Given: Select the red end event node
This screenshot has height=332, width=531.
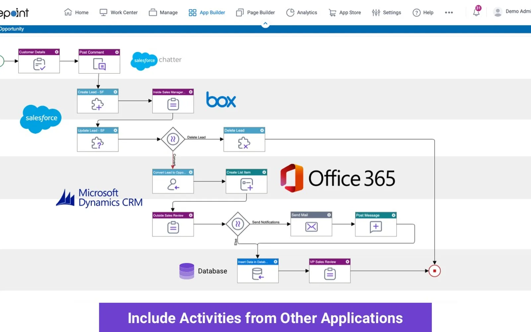Looking at the screenshot, I should tap(434, 271).
